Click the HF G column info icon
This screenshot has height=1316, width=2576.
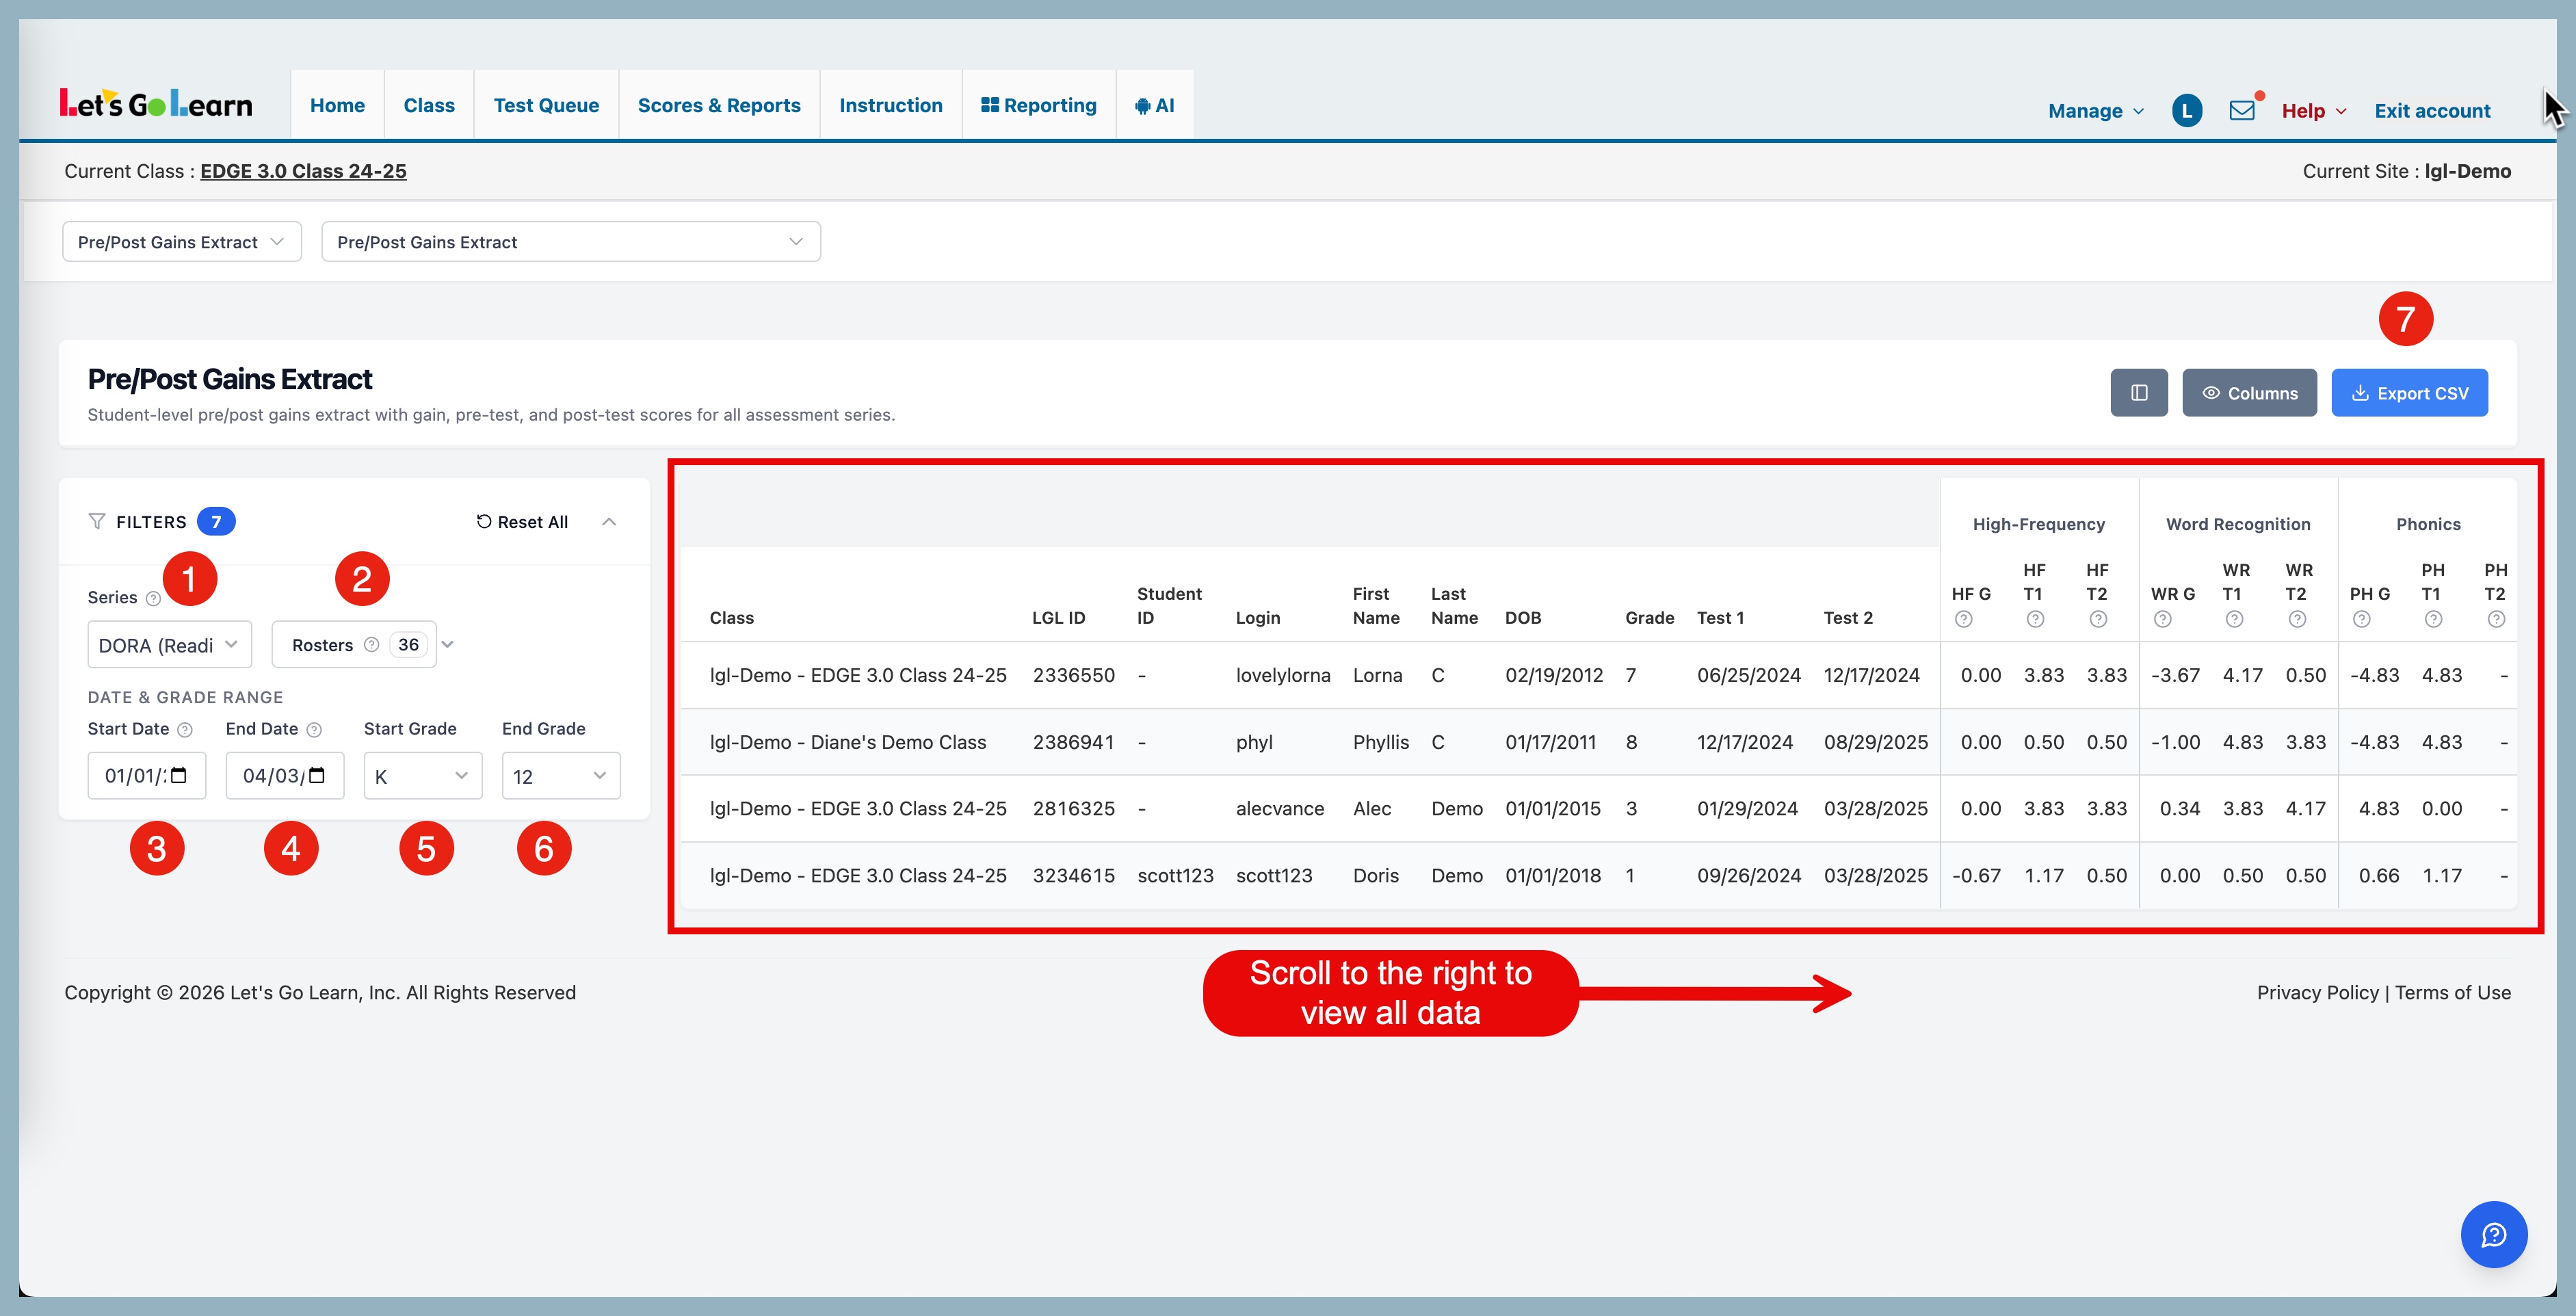pyautogui.click(x=1963, y=619)
